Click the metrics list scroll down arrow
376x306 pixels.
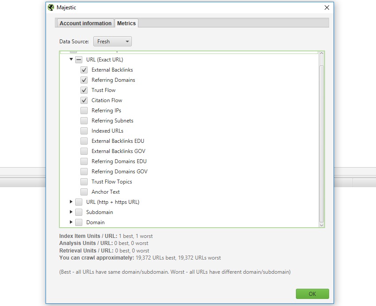(x=322, y=225)
